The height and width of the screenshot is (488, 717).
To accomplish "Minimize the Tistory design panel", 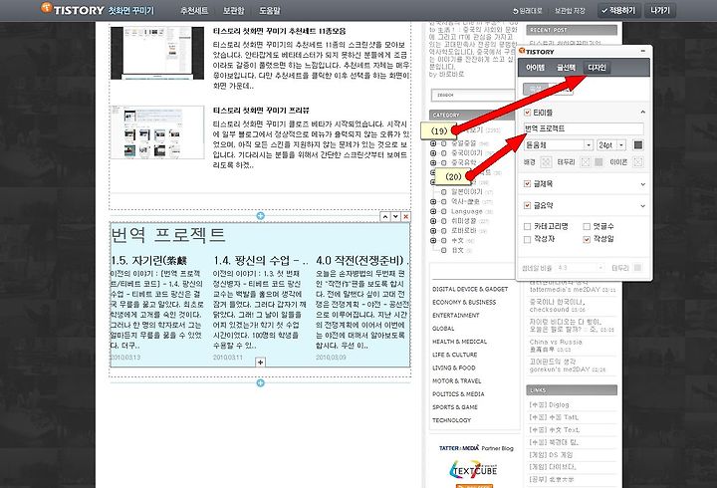I will 643,51.
